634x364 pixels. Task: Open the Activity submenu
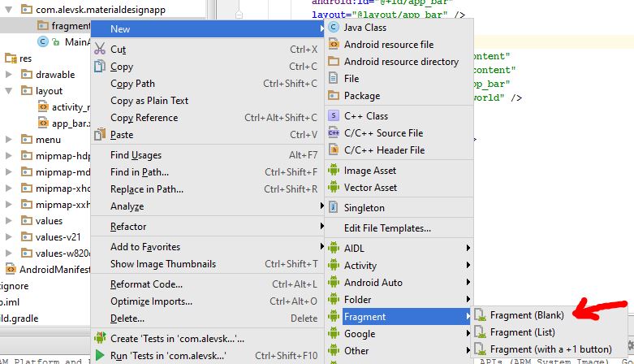point(360,266)
